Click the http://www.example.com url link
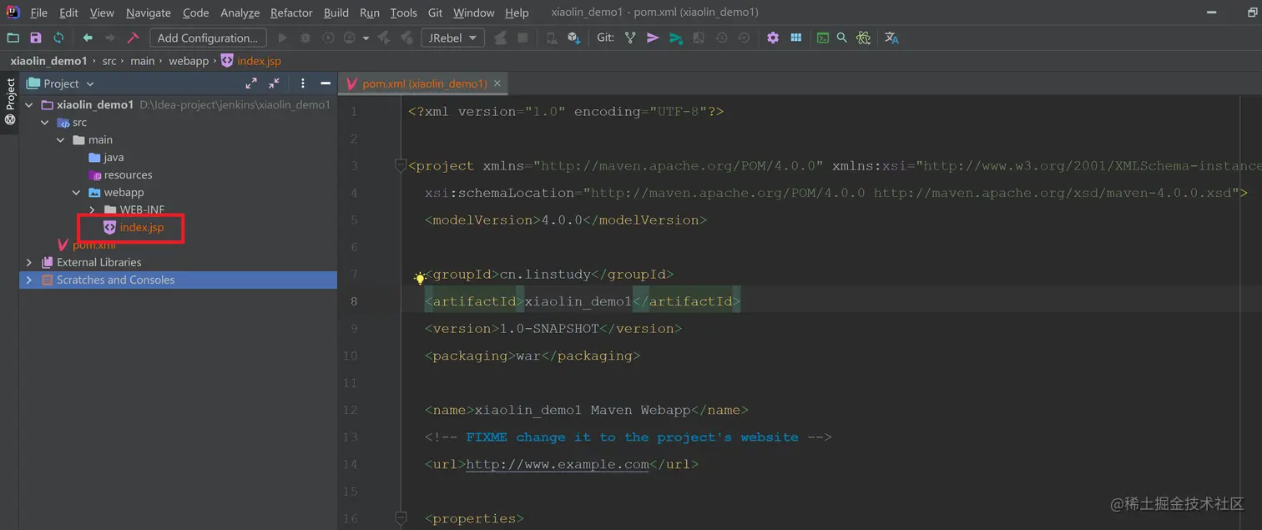 (x=558, y=464)
